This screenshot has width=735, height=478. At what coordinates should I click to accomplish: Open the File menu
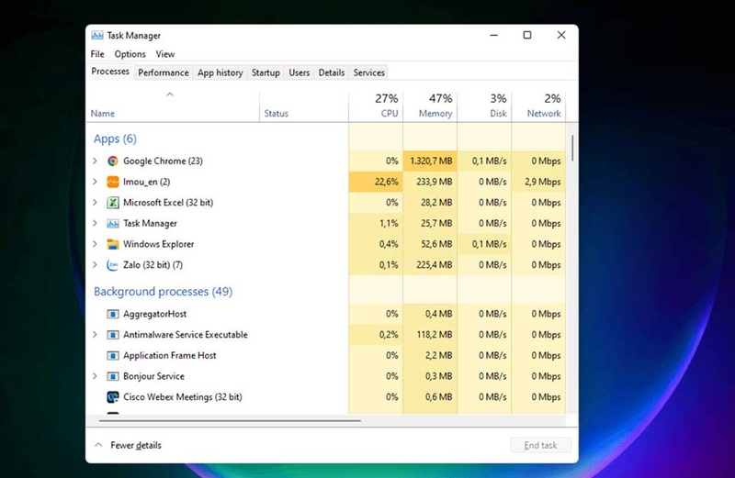coord(97,54)
